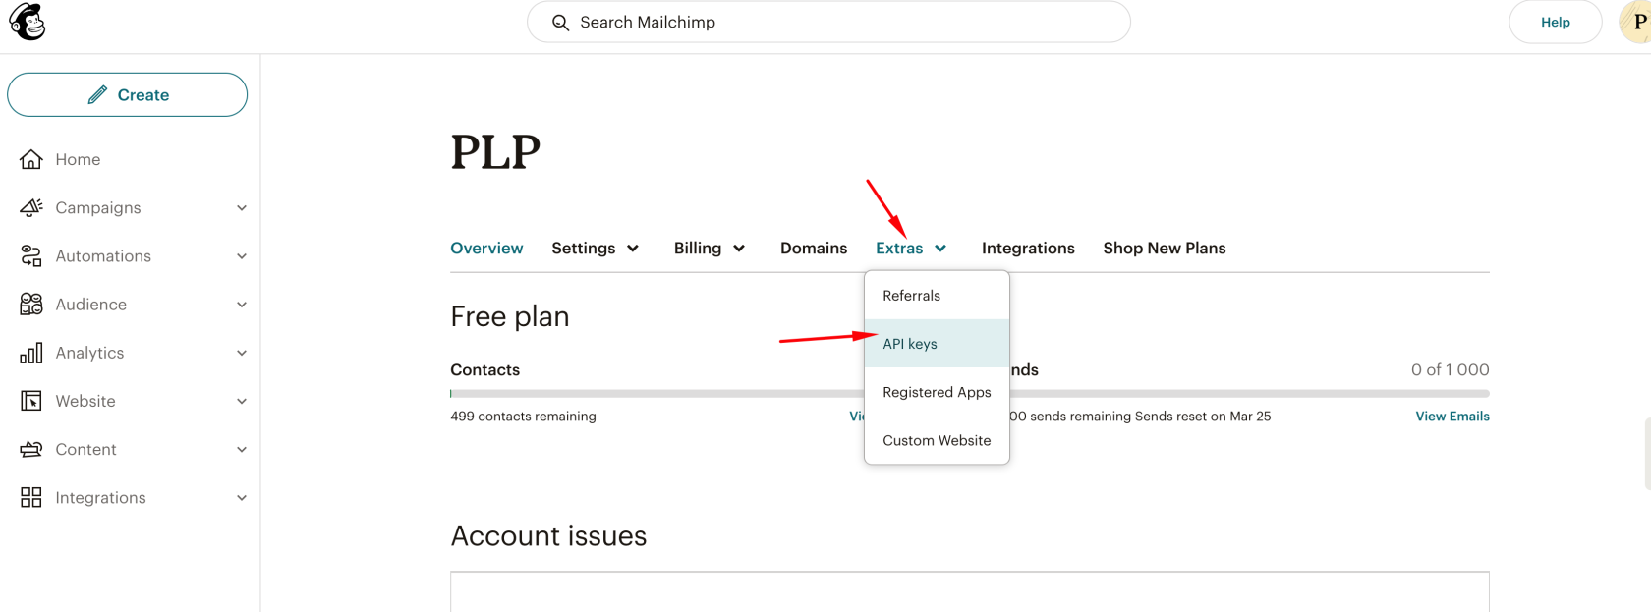Open the Billing dropdown arrow
The width and height of the screenshot is (1651, 612).
pos(739,249)
